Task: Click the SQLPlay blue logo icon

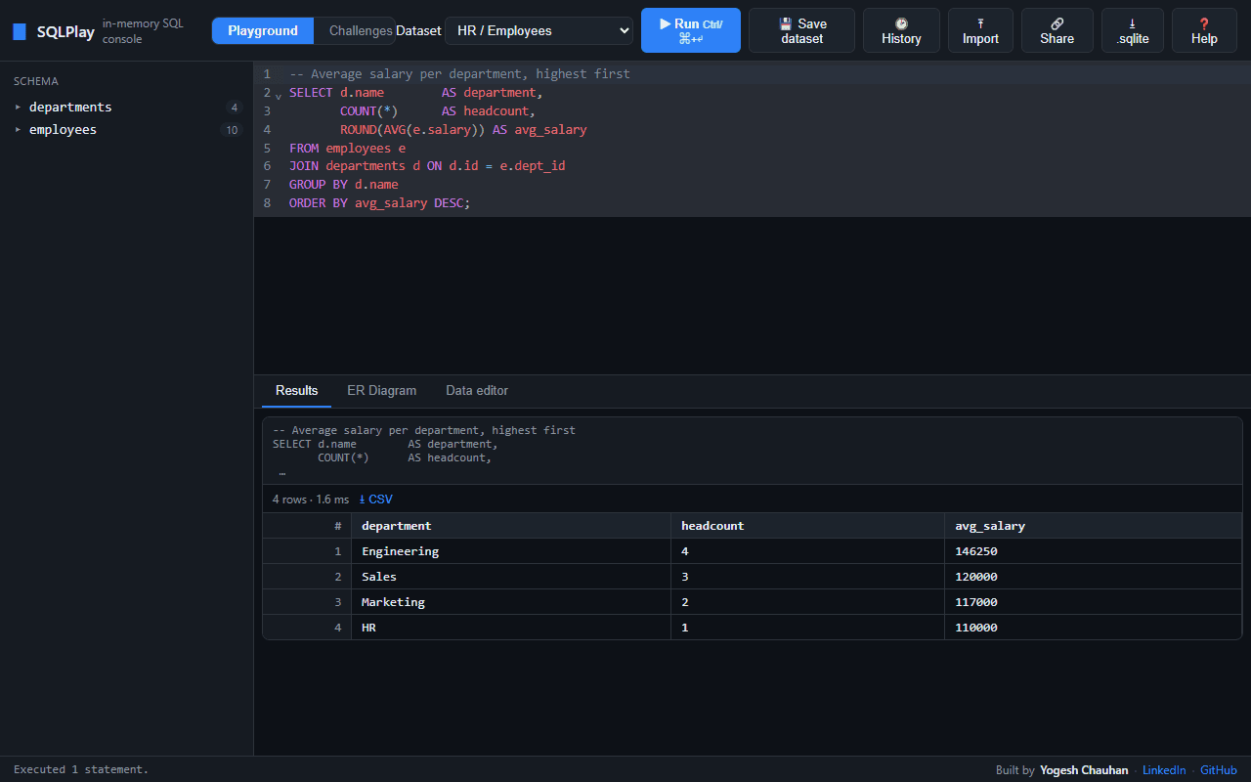Action: coord(20,31)
